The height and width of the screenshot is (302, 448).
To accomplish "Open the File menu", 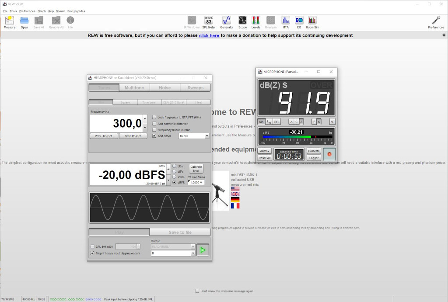I will [x=5, y=11].
